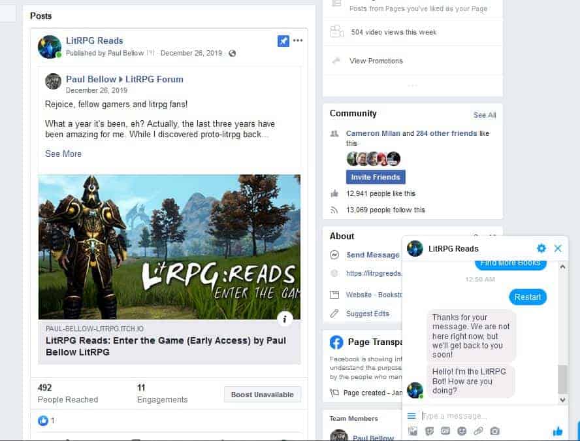Click the Facebook logo in Page Transparency
Image resolution: width=580 pixels, height=441 pixels.
coord(336,342)
